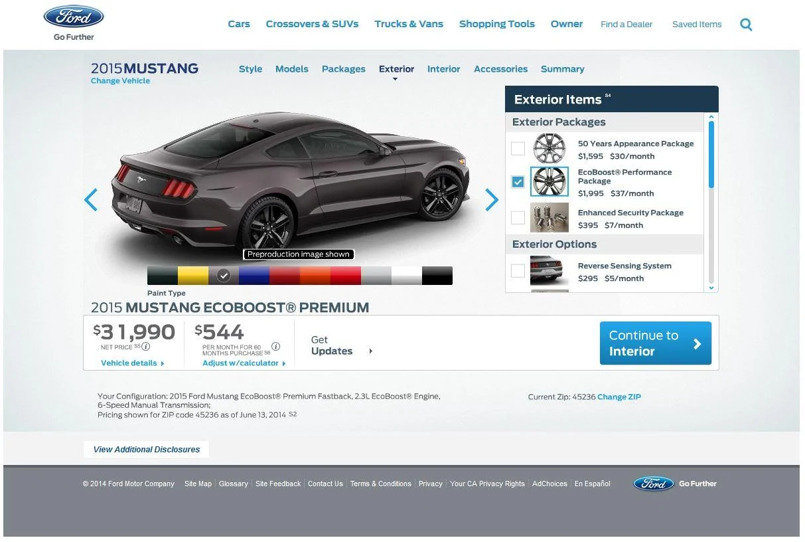Switch to the Packages tab
This screenshot has width=805, height=542.
[344, 69]
